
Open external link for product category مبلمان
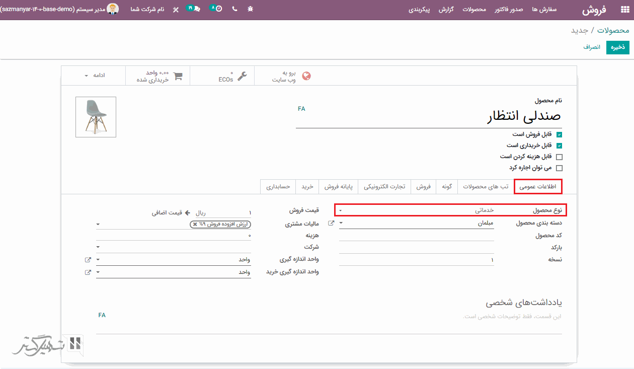(331, 223)
